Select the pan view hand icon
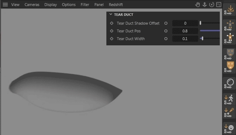 (198, 5)
